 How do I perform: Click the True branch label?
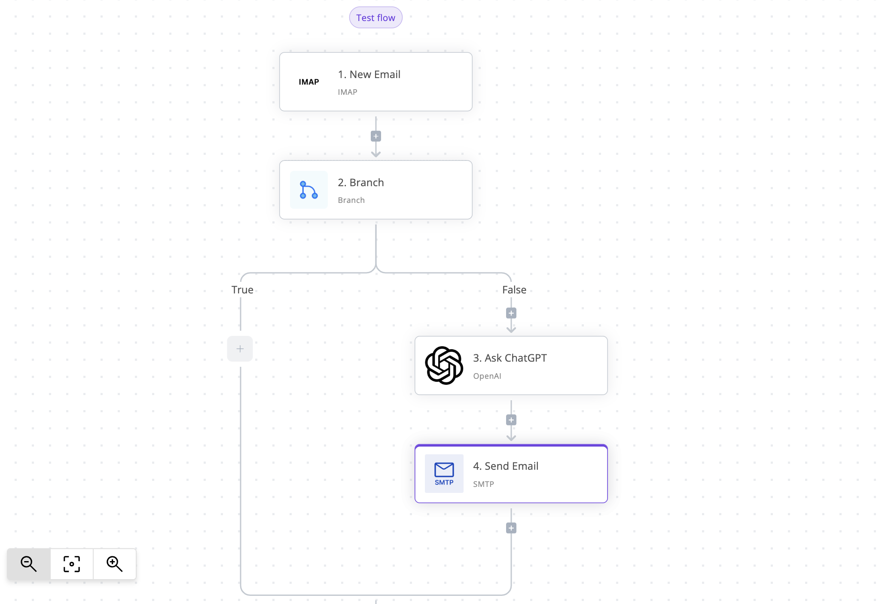pos(242,290)
